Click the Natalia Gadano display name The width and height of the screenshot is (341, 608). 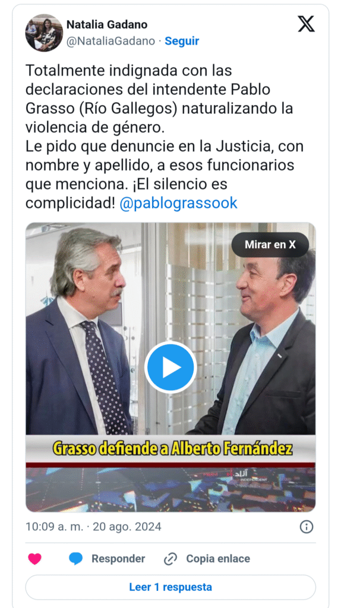point(107,24)
